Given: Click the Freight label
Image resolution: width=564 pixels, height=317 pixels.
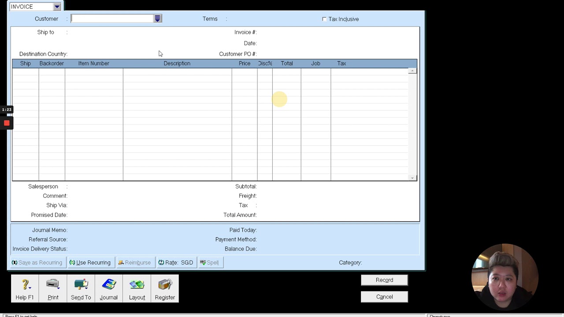Looking at the screenshot, I should (x=248, y=196).
